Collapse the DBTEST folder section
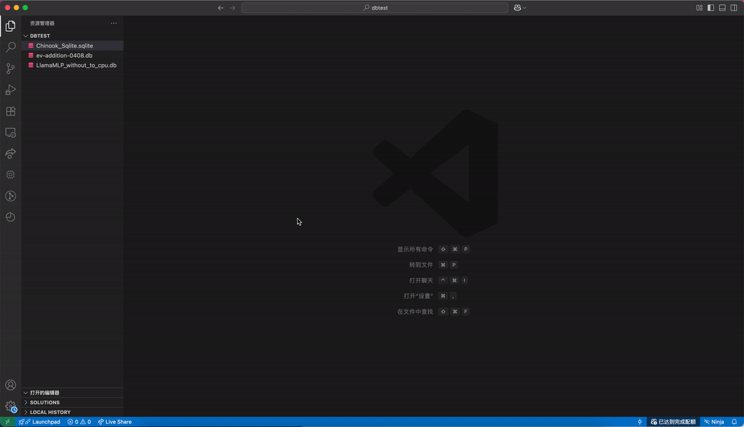Screen dimensions: 744x427 [72, 36]
